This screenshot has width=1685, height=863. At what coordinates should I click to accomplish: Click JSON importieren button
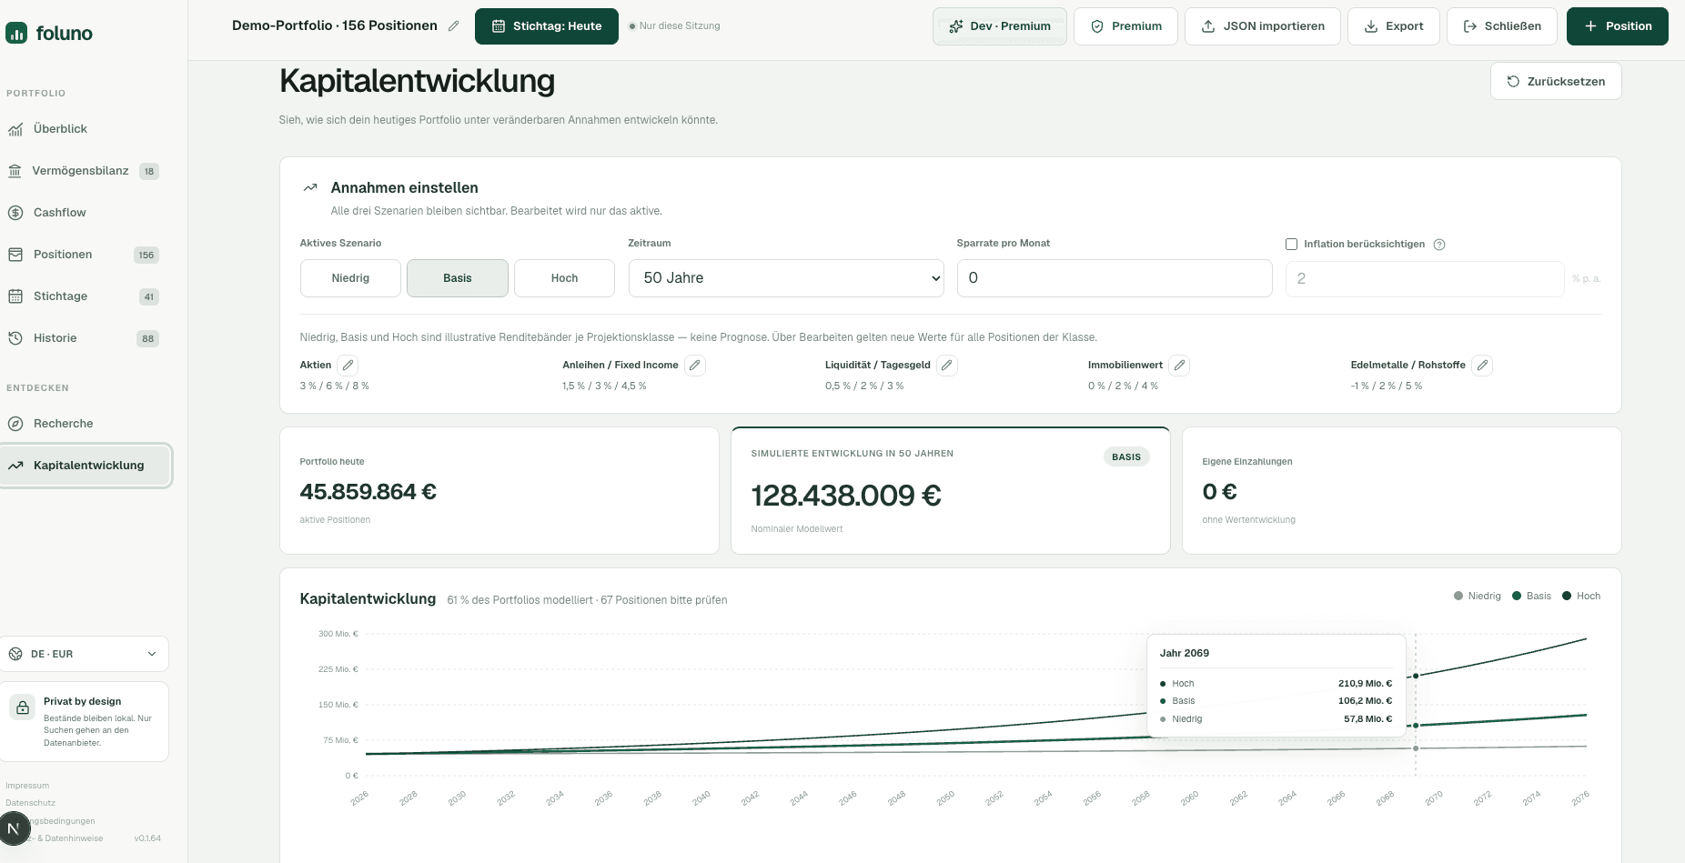click(x=1262, y=26)
